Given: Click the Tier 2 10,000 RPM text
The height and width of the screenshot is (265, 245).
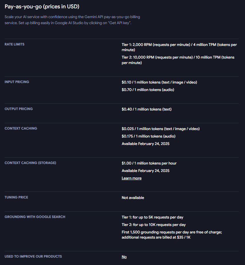Looking at the screenshot, I should click(178, 60).
